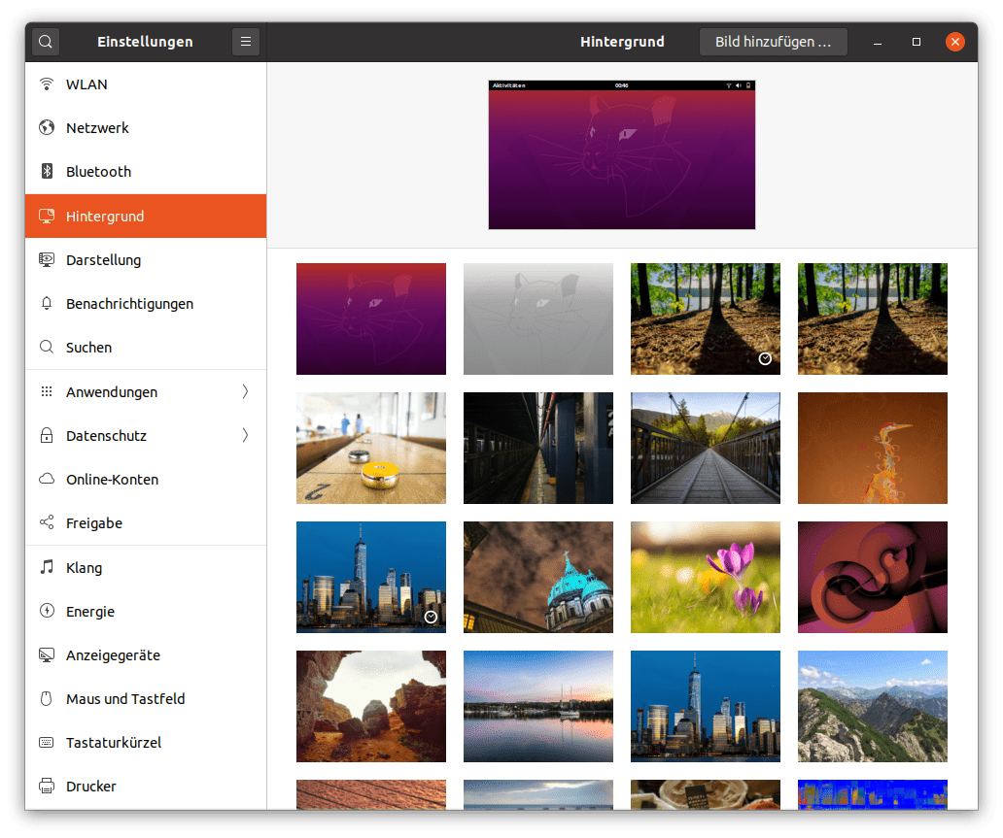Select the Drucker printer icon

pos(46,787)
